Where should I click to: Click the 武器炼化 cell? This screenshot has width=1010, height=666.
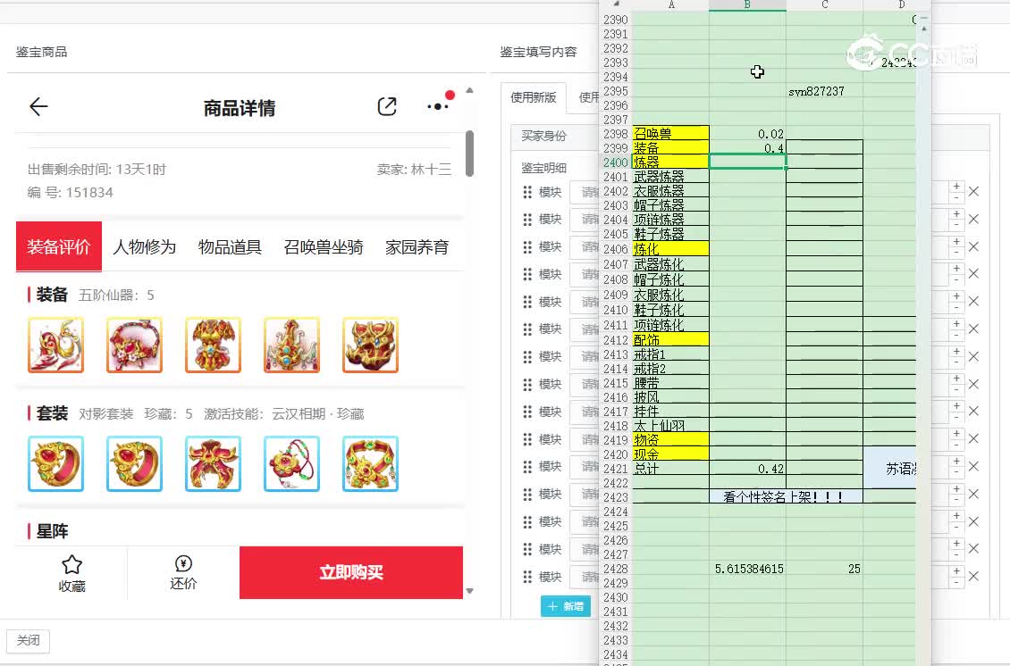(x=670, y=264)
